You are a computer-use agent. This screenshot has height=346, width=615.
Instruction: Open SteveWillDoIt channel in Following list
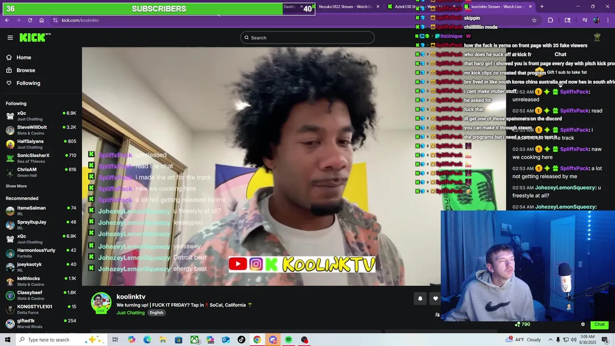click(41, 130)
